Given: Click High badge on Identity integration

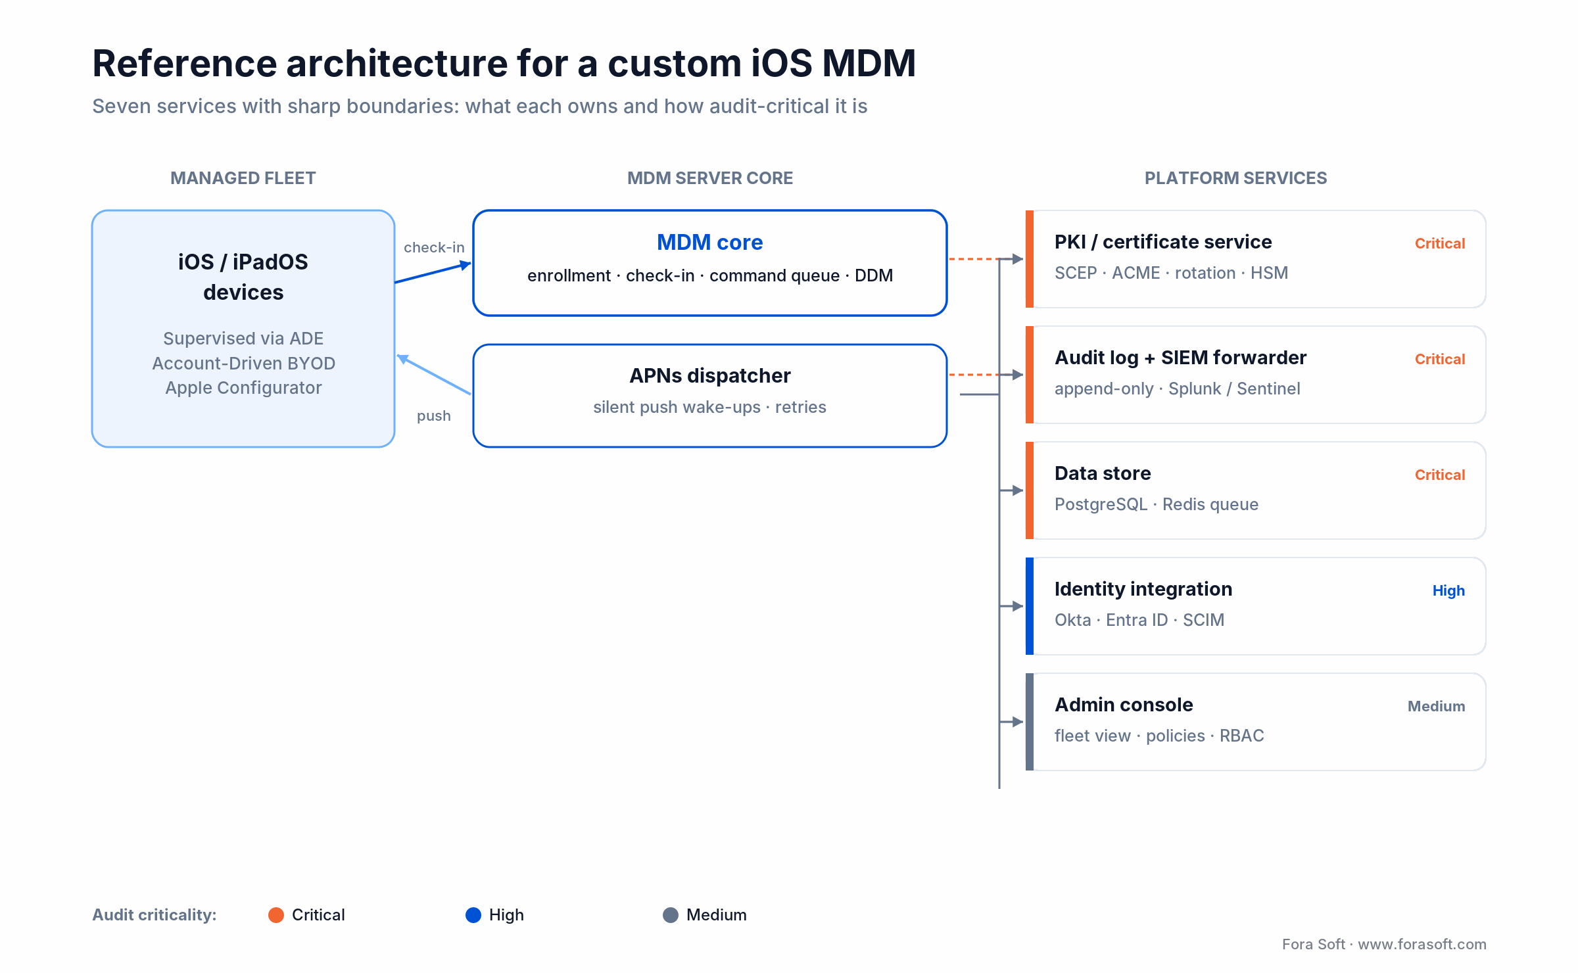Looking at the screenshot, I should click(x=1448, y=590).
